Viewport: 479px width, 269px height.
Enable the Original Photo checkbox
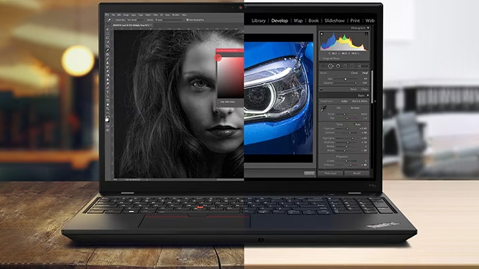tap(321, 59)
